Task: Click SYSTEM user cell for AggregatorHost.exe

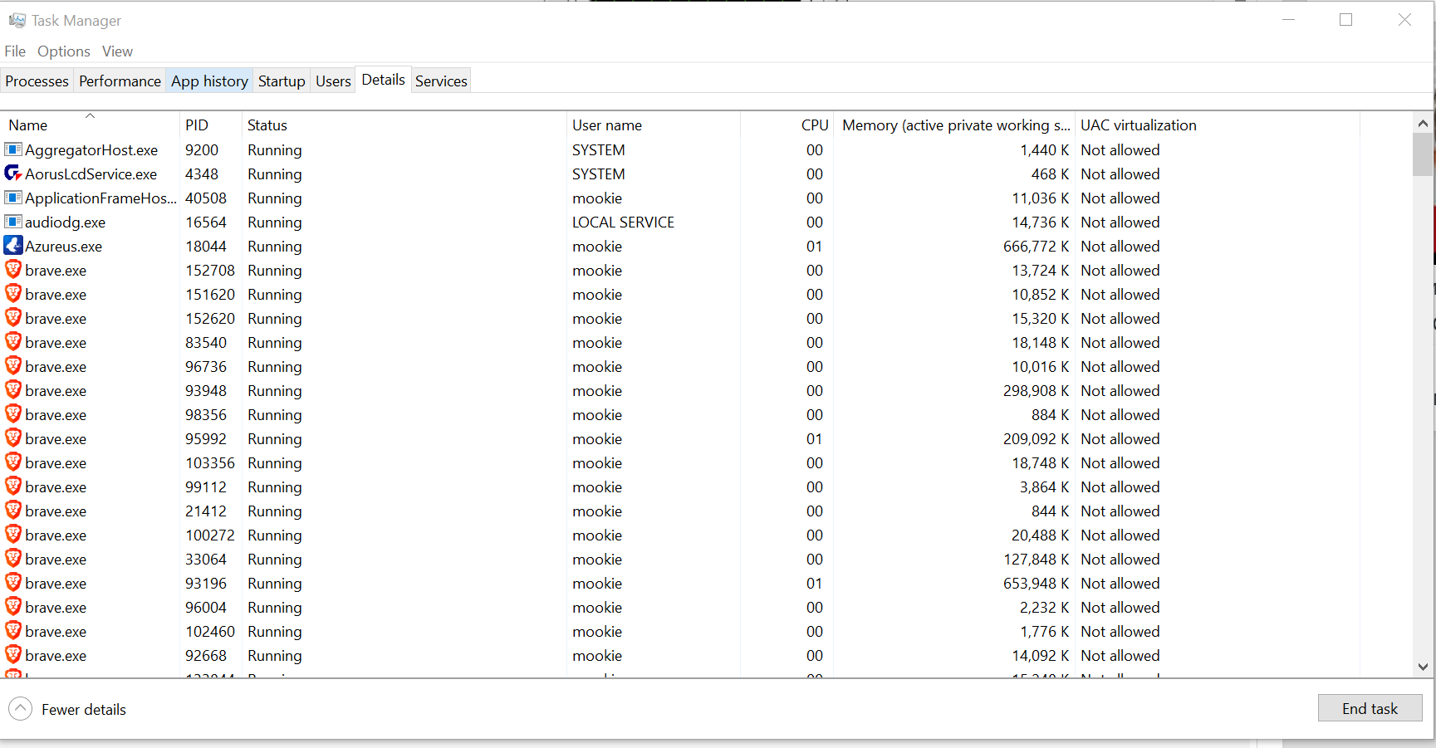Action: (x=598, y=150)
